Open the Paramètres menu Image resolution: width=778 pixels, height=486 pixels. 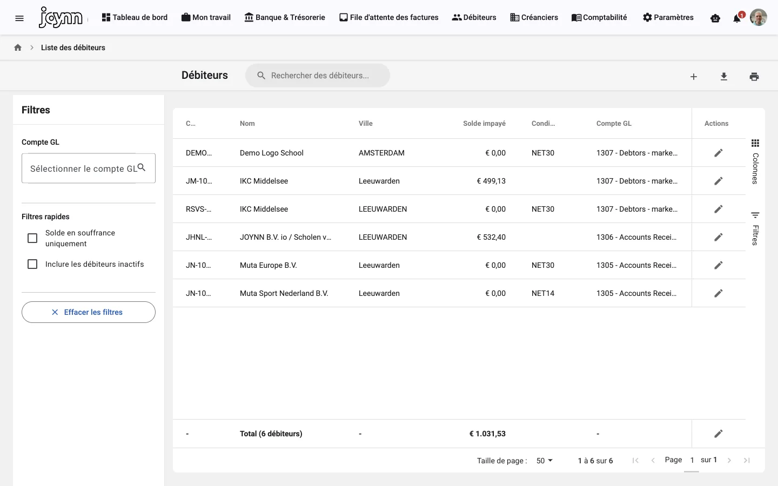[x=668, y=17]
